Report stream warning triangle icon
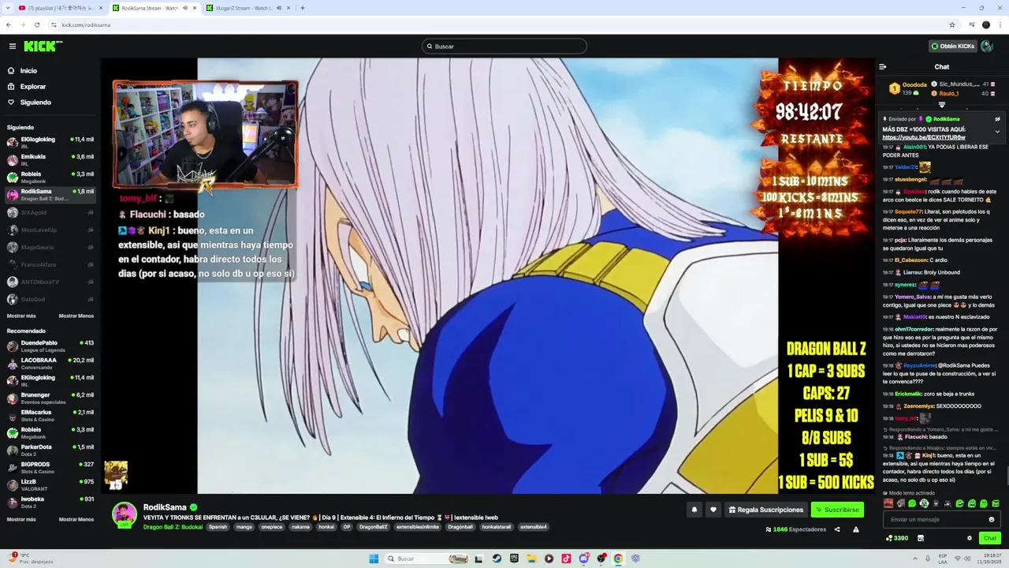Screen dimensions: 1009x568 tap(856, 529)
